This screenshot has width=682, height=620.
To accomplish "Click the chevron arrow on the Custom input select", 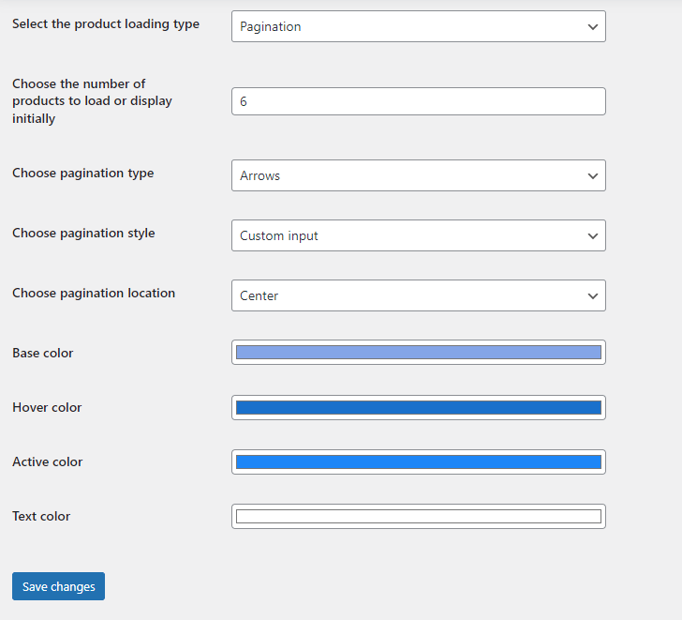I will (592, 235).
